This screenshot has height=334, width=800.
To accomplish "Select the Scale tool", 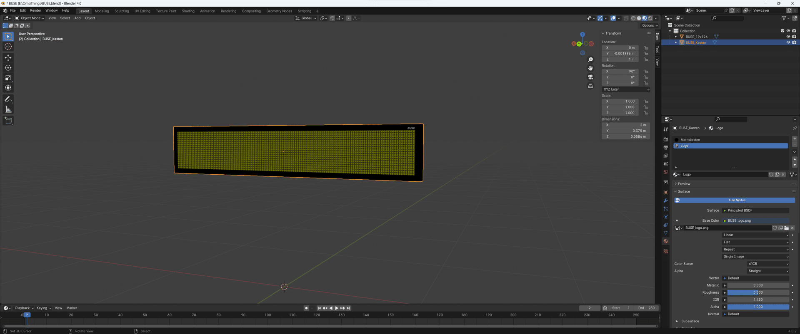I will 8,78.
